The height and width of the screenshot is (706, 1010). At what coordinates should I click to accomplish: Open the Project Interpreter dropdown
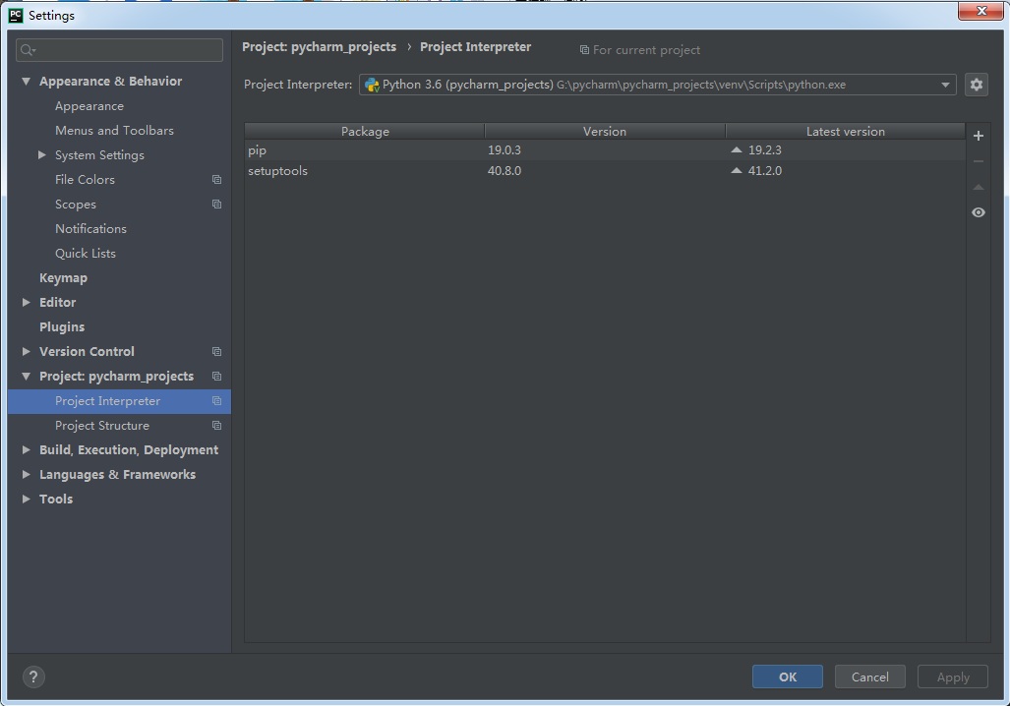(943, 85)
